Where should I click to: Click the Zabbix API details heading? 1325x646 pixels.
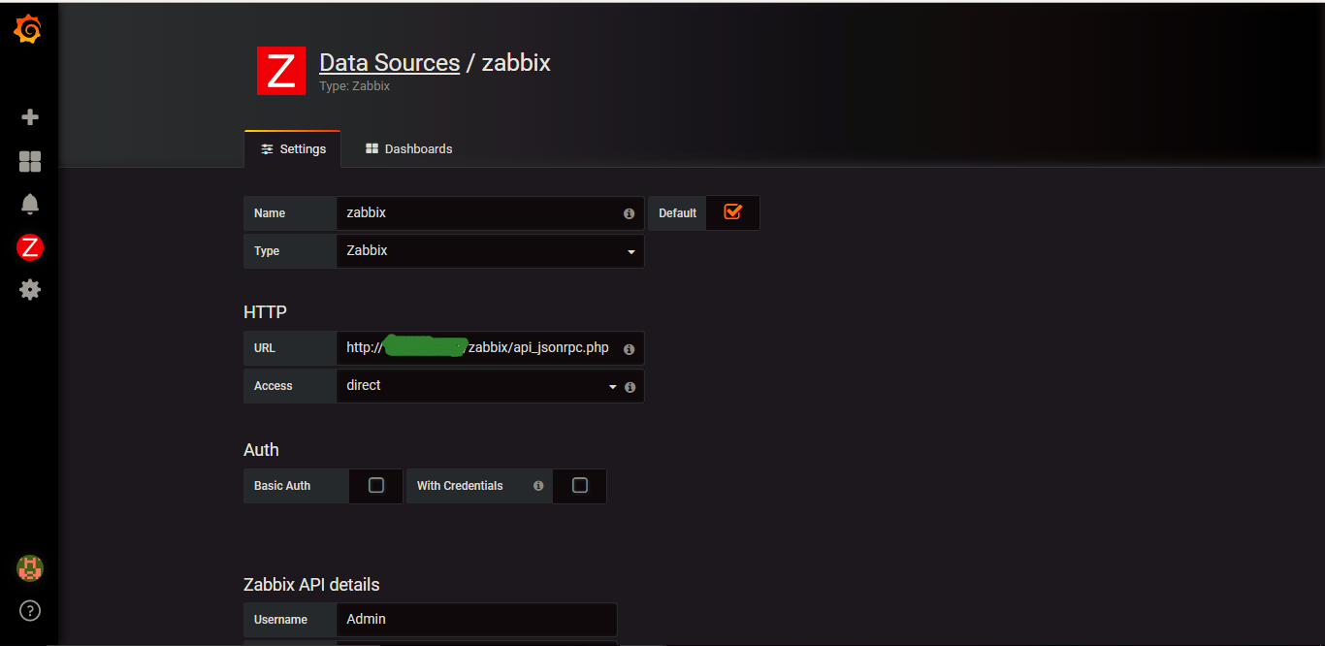tap(311, 585)
